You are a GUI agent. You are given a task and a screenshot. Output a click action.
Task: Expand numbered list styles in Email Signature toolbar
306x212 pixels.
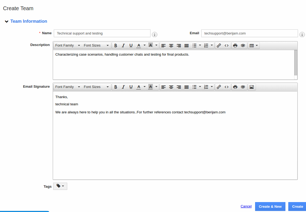[x=212, y=87]
